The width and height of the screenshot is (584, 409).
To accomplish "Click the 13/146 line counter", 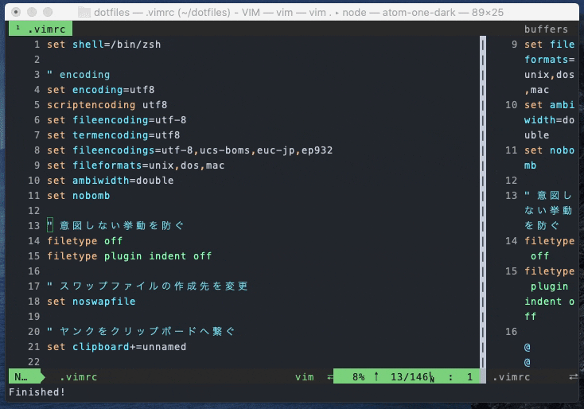I will [409, 377].
